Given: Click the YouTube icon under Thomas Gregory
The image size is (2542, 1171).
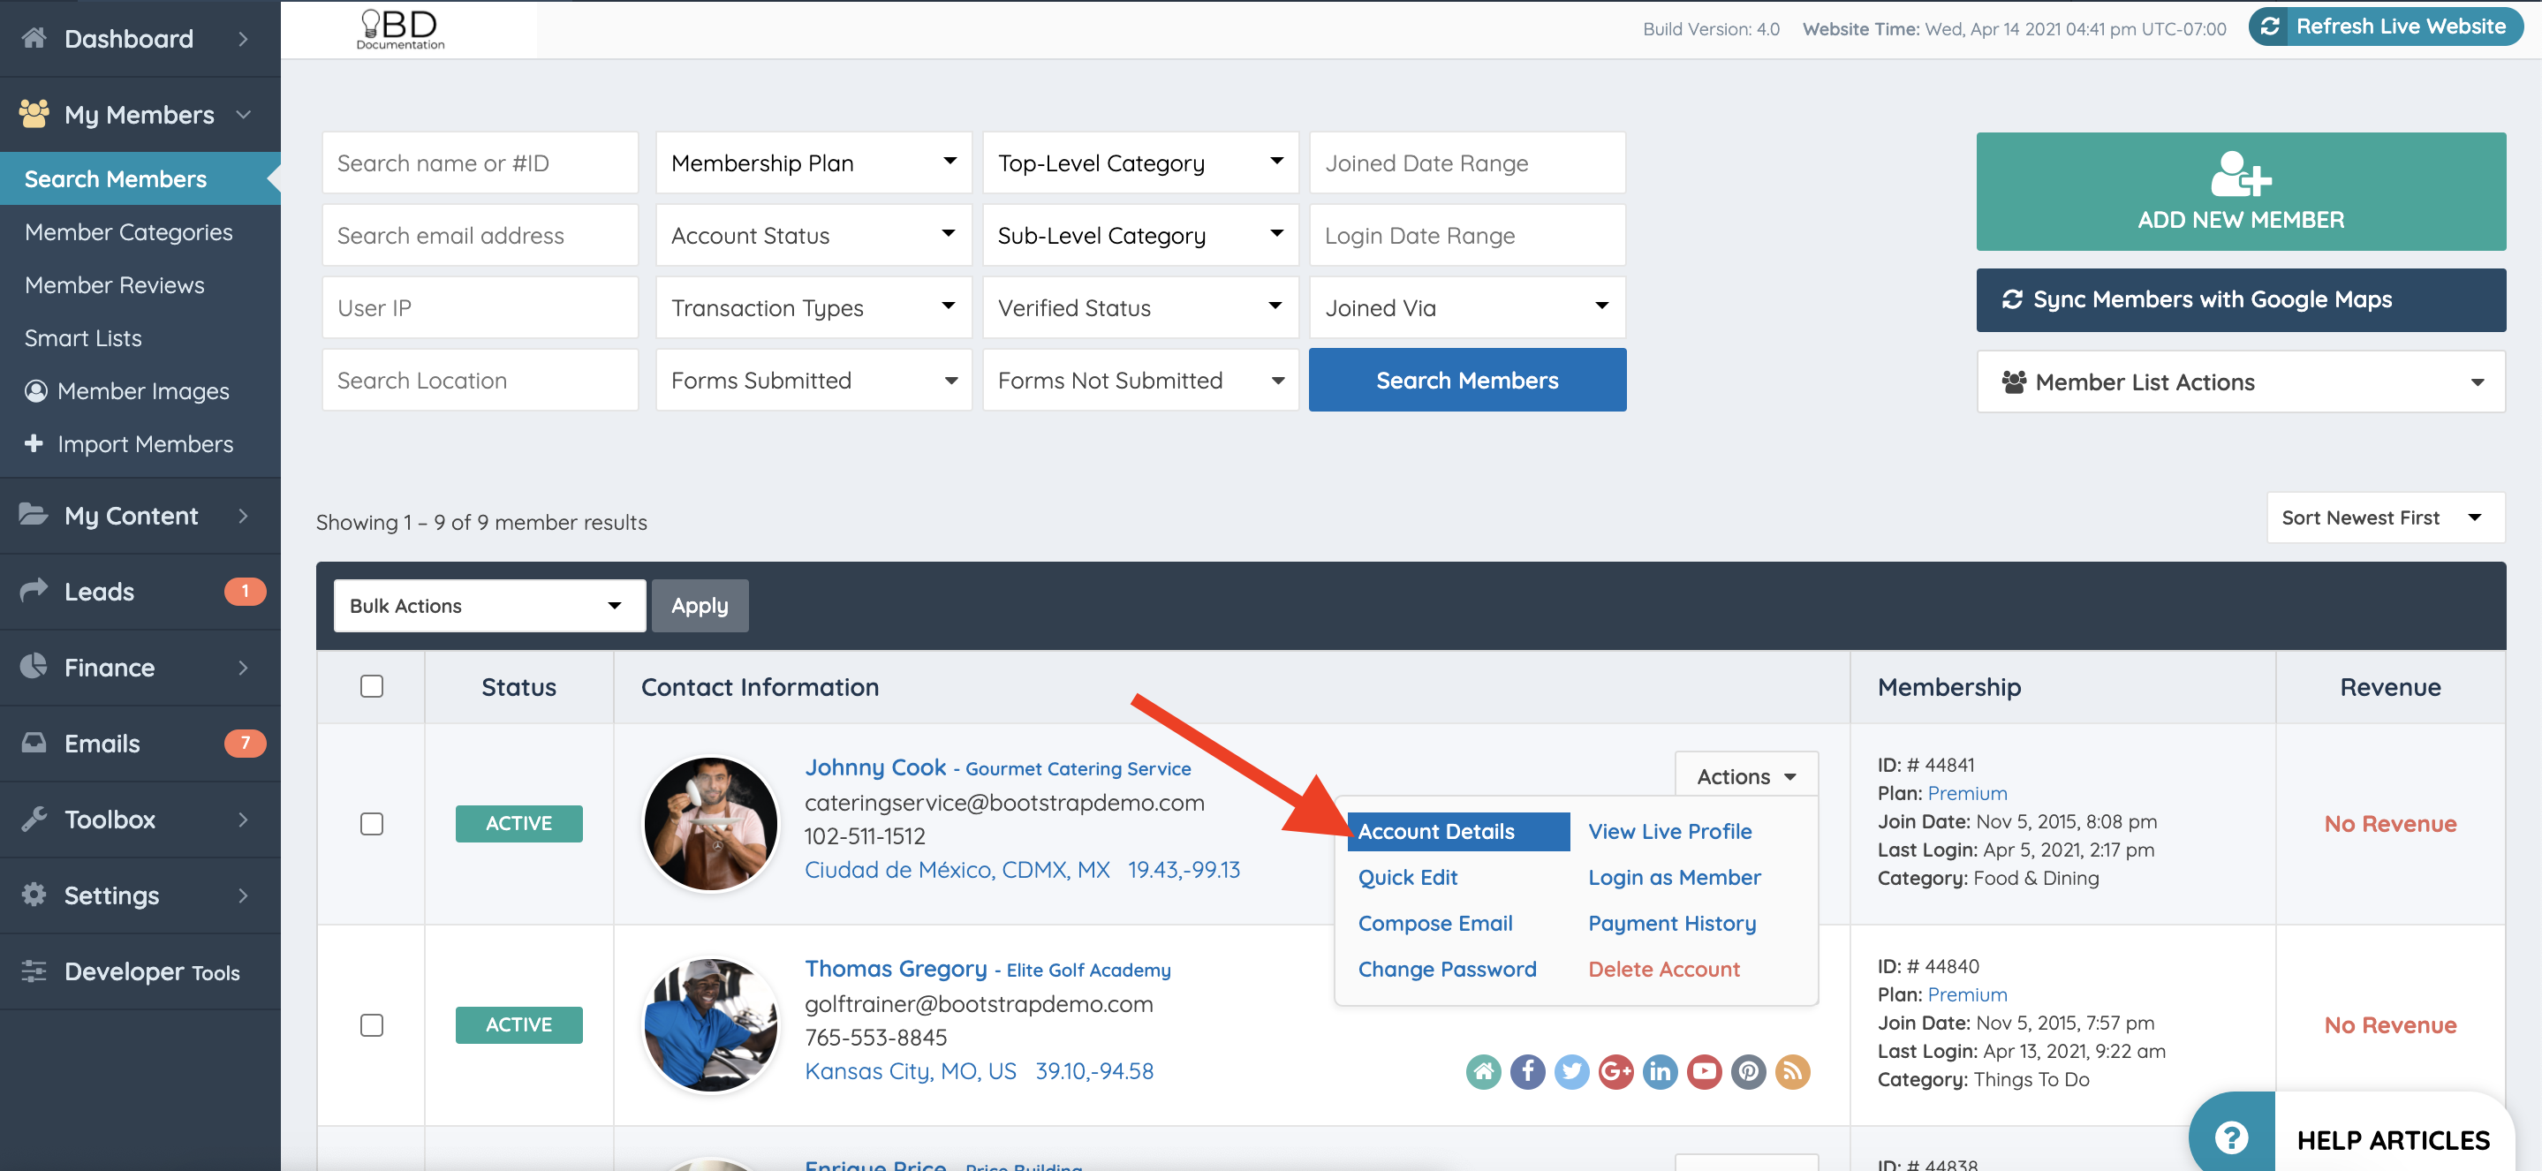Looking at the screenshot, I should (x=1704, y=1071).
